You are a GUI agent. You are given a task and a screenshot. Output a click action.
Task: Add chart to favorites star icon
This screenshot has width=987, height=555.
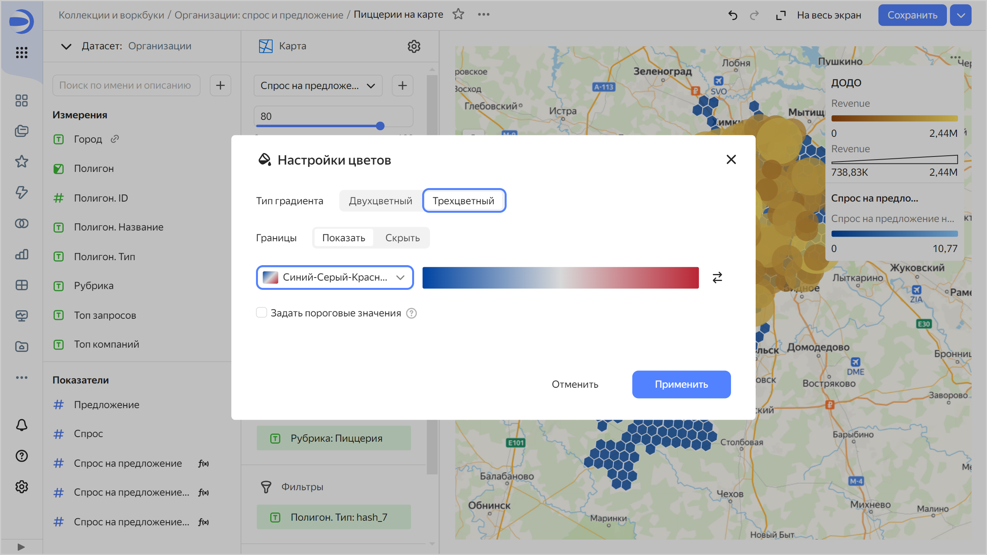pyautogui.click(x=458, y=14)
